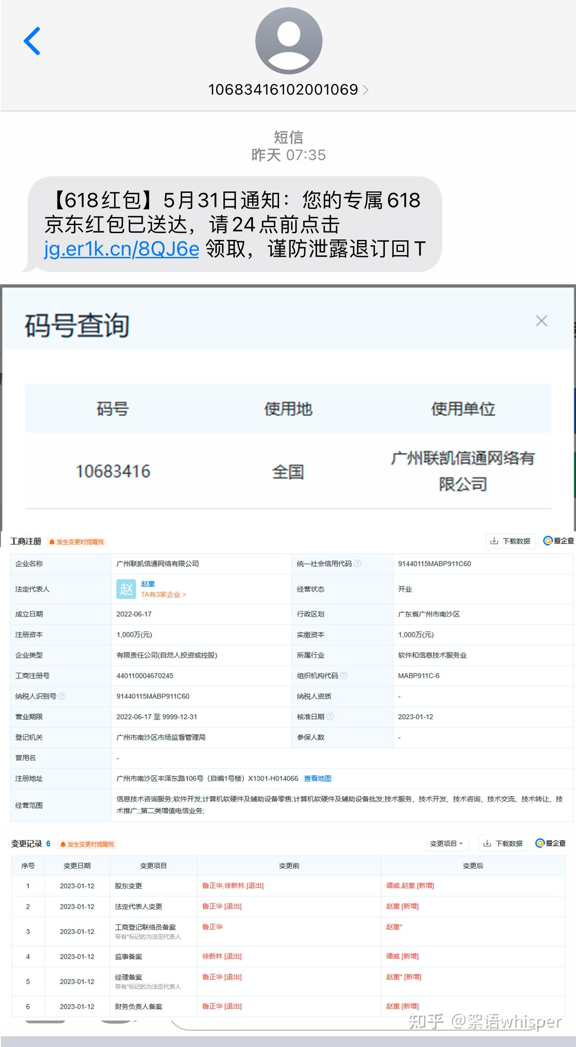Open the help icon next to 纳税人识别号
Screen dimensions: 576x1047
click(62, 696)
